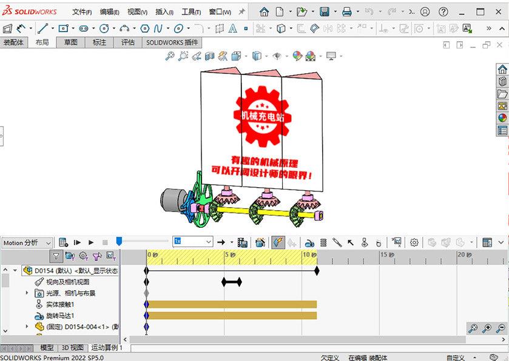Click the Section View icon

click(210, 56)
